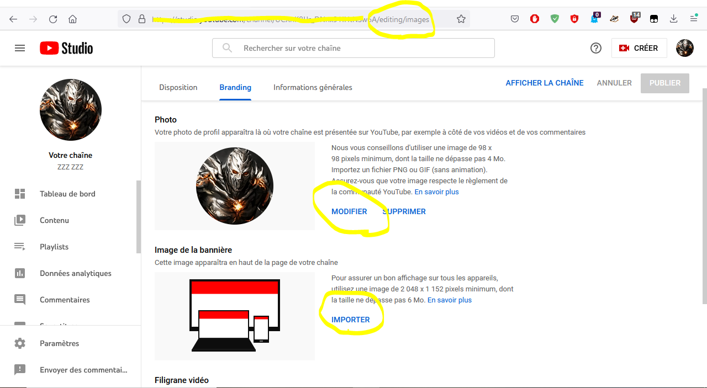Open Commentaires in the sidebar
Screen dimensions: 707x388
[65, 300]
